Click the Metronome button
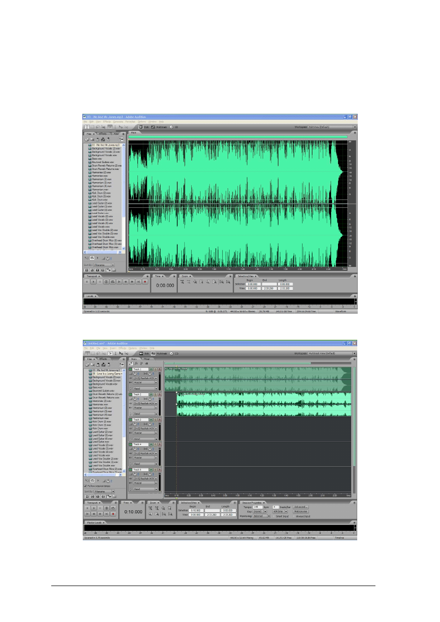Viewport: 440px width, 622px height. point(301,511)
